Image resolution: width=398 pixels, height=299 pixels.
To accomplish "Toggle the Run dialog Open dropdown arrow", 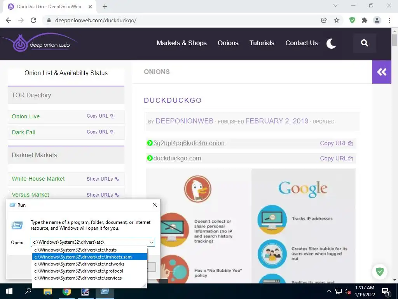I will coord(152,242).
